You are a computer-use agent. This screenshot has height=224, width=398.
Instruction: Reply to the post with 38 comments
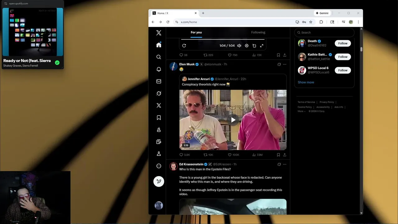pos(183,55)
